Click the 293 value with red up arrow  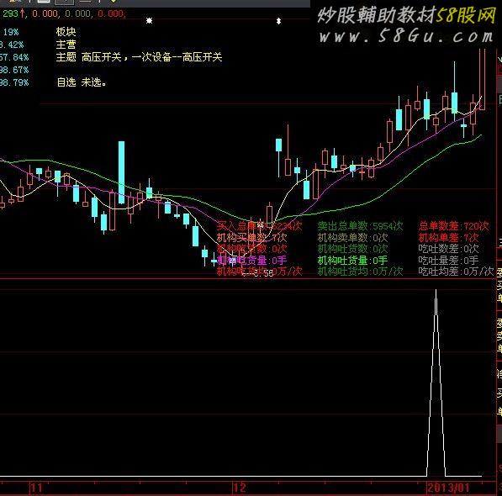coord(13,13)
